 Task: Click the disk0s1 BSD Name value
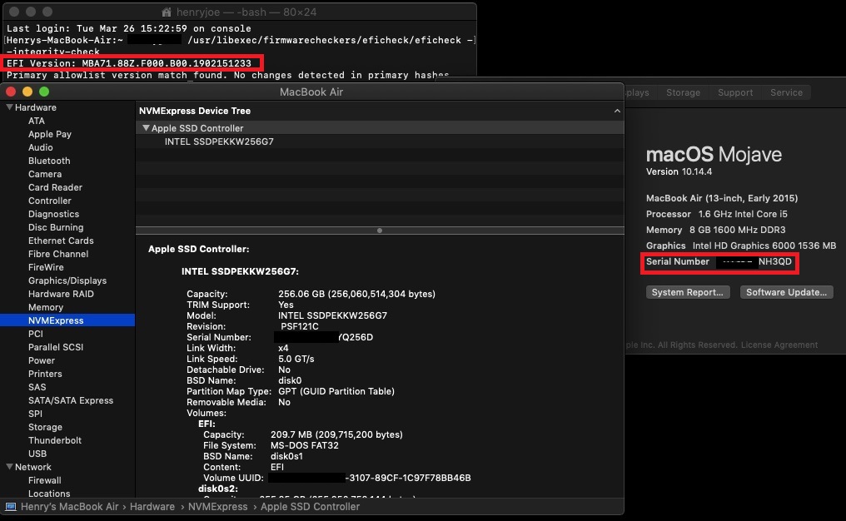286,456
